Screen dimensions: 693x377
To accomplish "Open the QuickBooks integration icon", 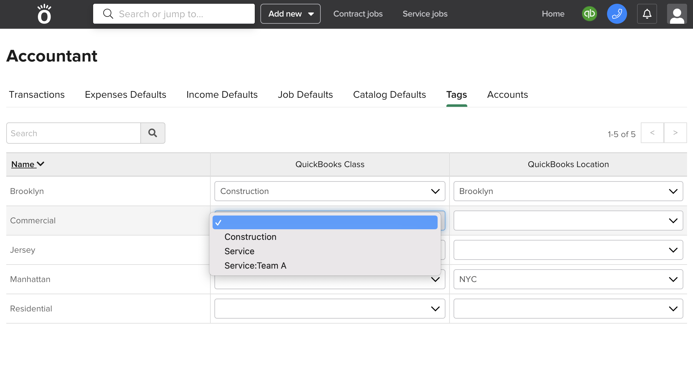I will (x=589, y=14).
